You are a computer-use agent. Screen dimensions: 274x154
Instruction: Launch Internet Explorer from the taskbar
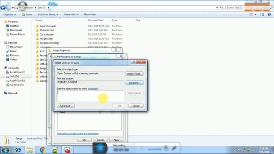18,150
